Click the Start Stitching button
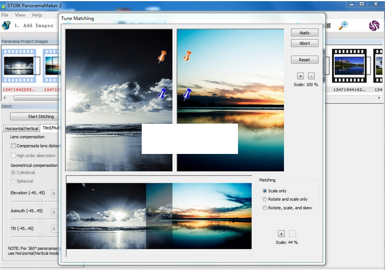 [34, 117]
